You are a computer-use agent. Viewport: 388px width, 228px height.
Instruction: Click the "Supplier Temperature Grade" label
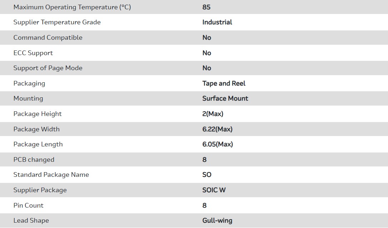click(x=57, y=22)
